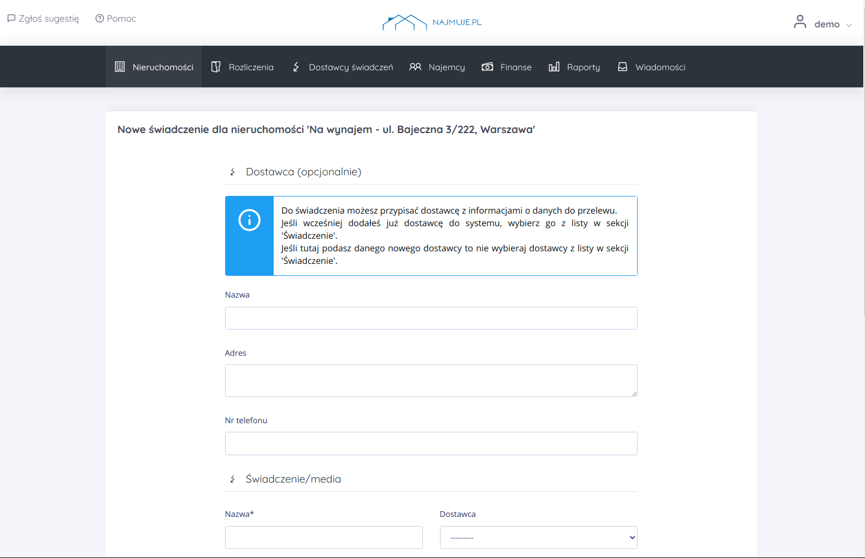Click the people icon next to Najemcy
The height and width of the screenshot is (558, 865).
coord(415,67)
